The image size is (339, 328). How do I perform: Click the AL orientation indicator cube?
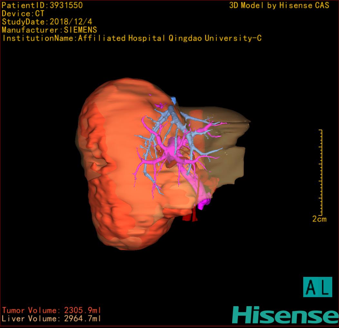pyautogui.click(x=317, y=287)
